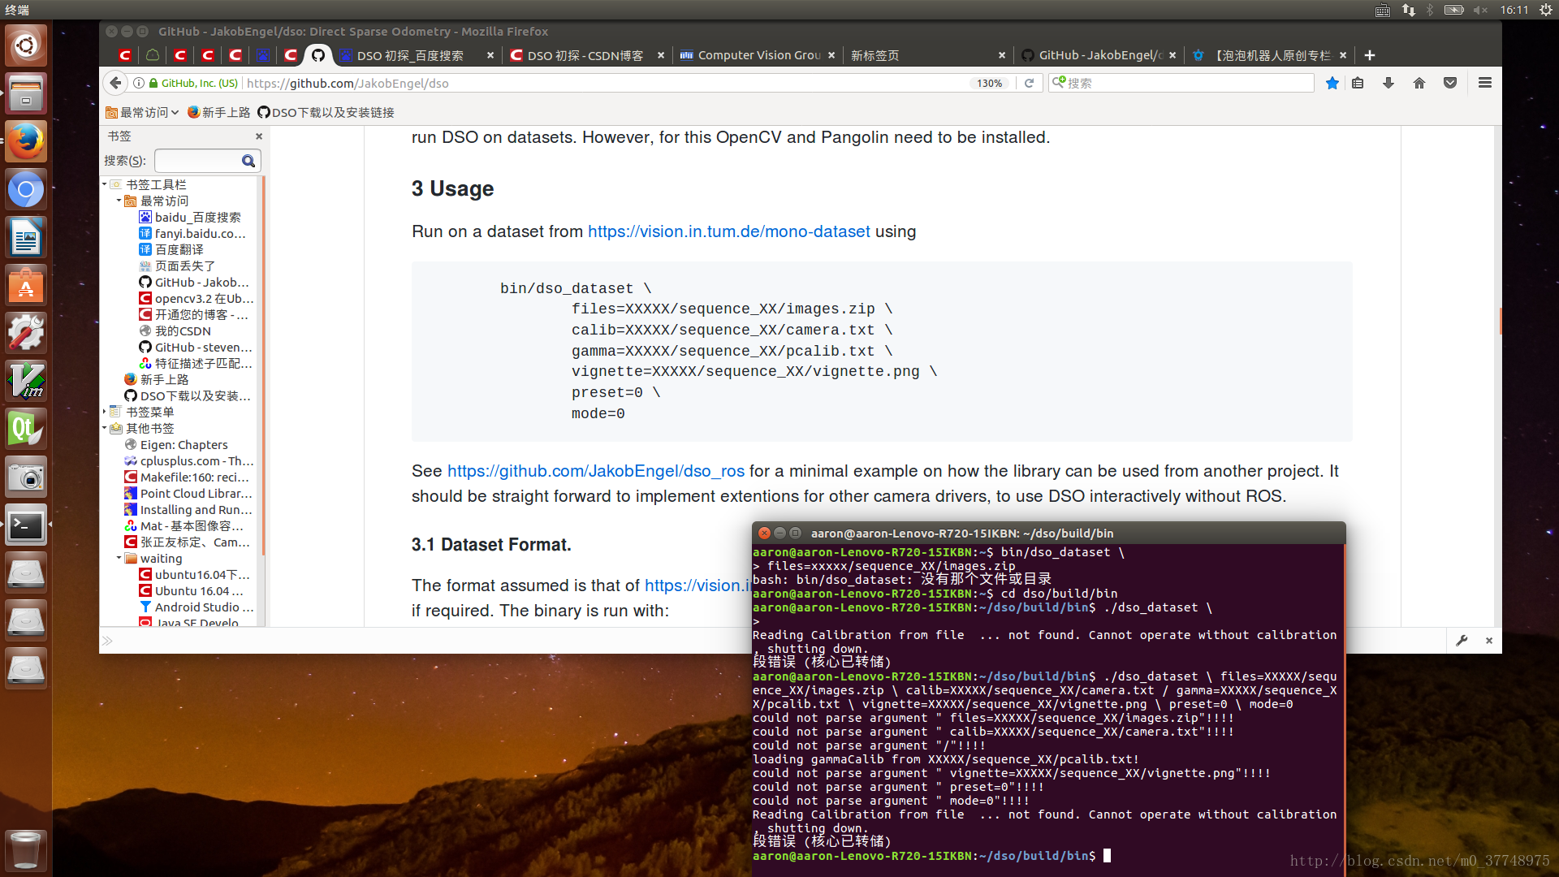The width and height of the screenshot is (1559, 877).
Task: Click the terminal window title bar
Action: pyautogui.click(x=1048, y=533)
